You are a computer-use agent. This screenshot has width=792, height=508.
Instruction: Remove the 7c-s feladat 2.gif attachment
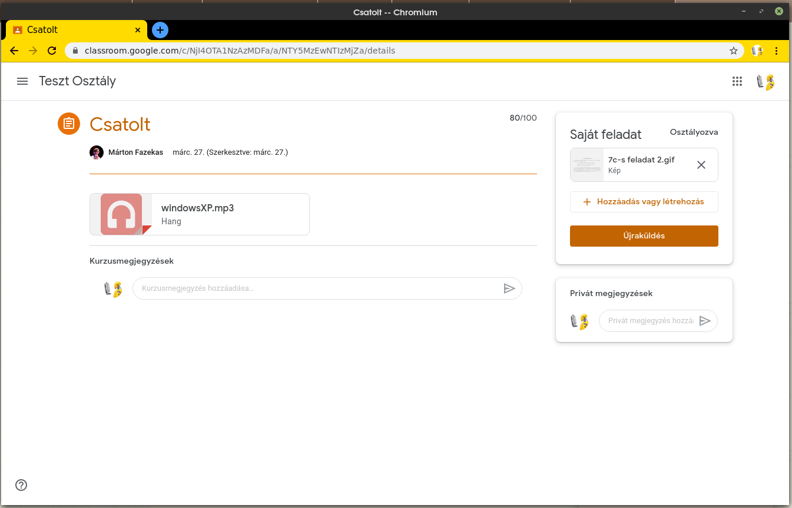pyautogui.click(x=701, y=165)
